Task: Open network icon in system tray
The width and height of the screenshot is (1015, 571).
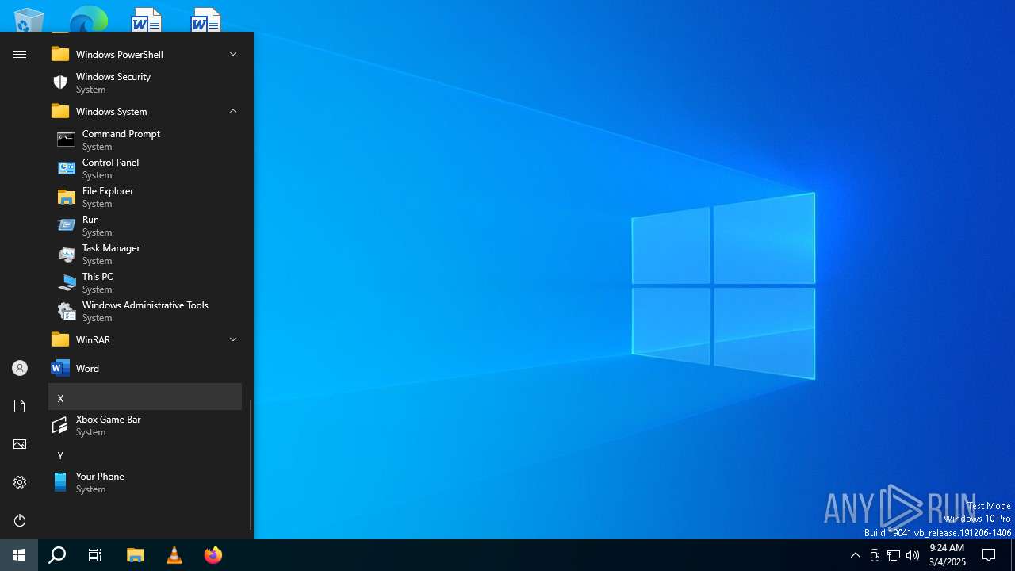Action: click(894, 555)
